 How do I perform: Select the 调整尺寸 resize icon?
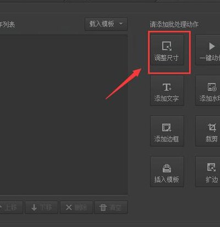(x=167, y=46)
